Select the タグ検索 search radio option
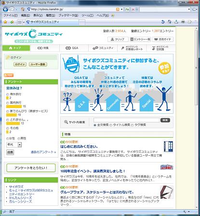200x216 pixels. pos(132,125)
